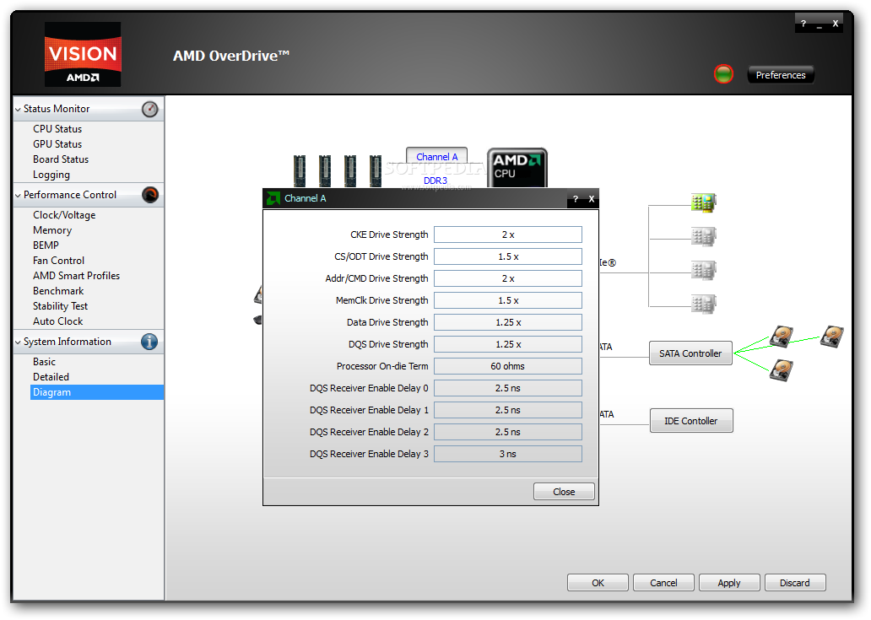Image resolution: width=871 pixels, height=620 pixels.
Task: Click the IDE Contoller box
Action: click(691, 421)
